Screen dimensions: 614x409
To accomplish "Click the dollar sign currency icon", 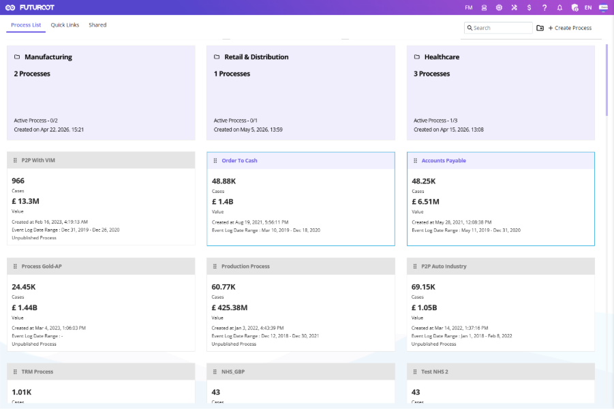I will 529,7.
